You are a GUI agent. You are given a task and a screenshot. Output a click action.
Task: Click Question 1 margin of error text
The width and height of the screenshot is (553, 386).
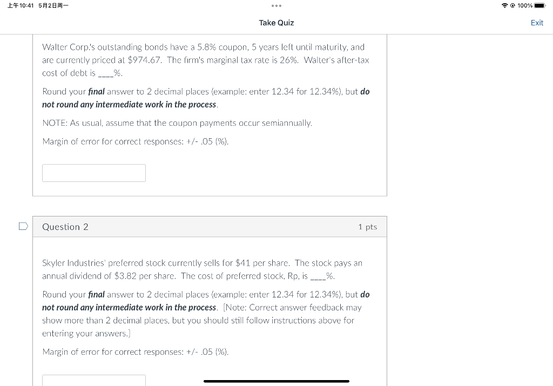pos(136,141)
